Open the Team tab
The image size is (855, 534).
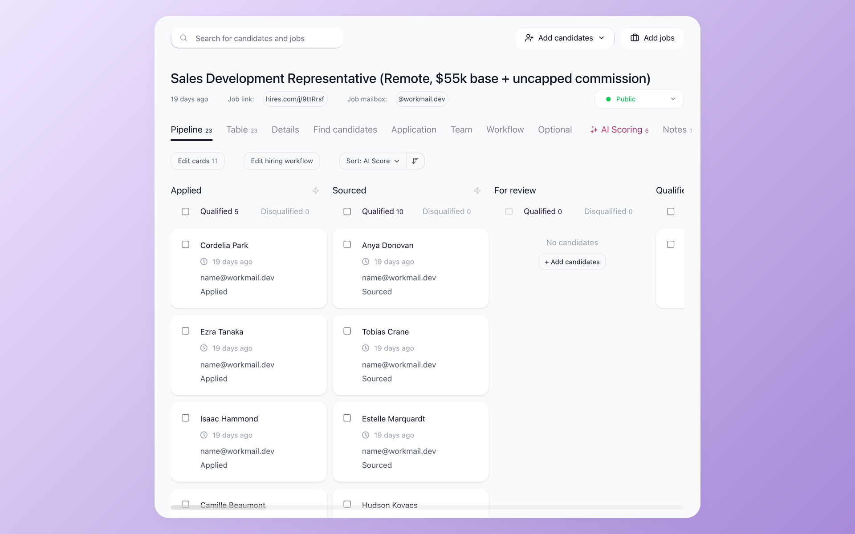(x=461, y=130)
